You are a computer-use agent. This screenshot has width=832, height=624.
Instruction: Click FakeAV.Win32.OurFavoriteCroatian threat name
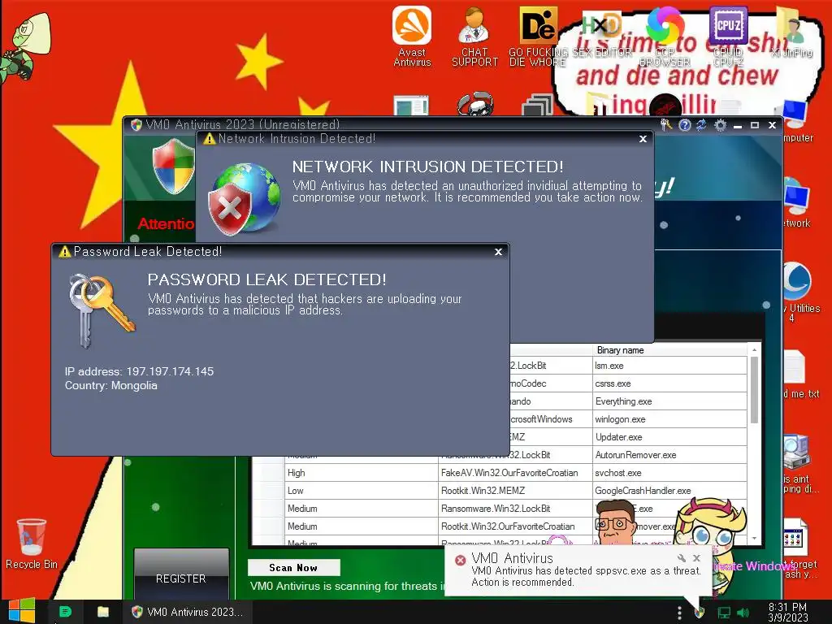click(x=515, y=473)
